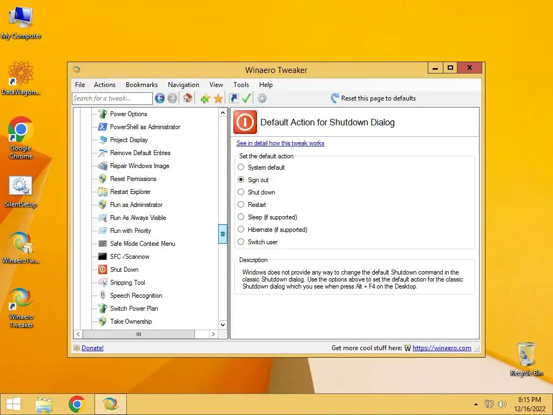
Task: Click the Reset Permissions shield icon
Action: [x=103, y=178]
